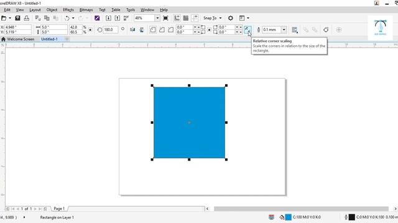This screenshot has width=398, height=223.
Task: Click the Application launcher icon
Action: 242,18
